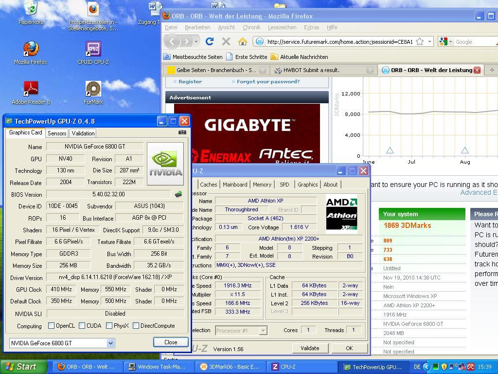Open Erste Schritte bookmark

(247, 57)
